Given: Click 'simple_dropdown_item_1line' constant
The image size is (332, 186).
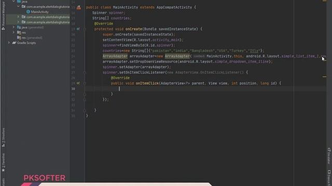Looking at the screenshot, I should pyautogui.click(x=242, y=61).
